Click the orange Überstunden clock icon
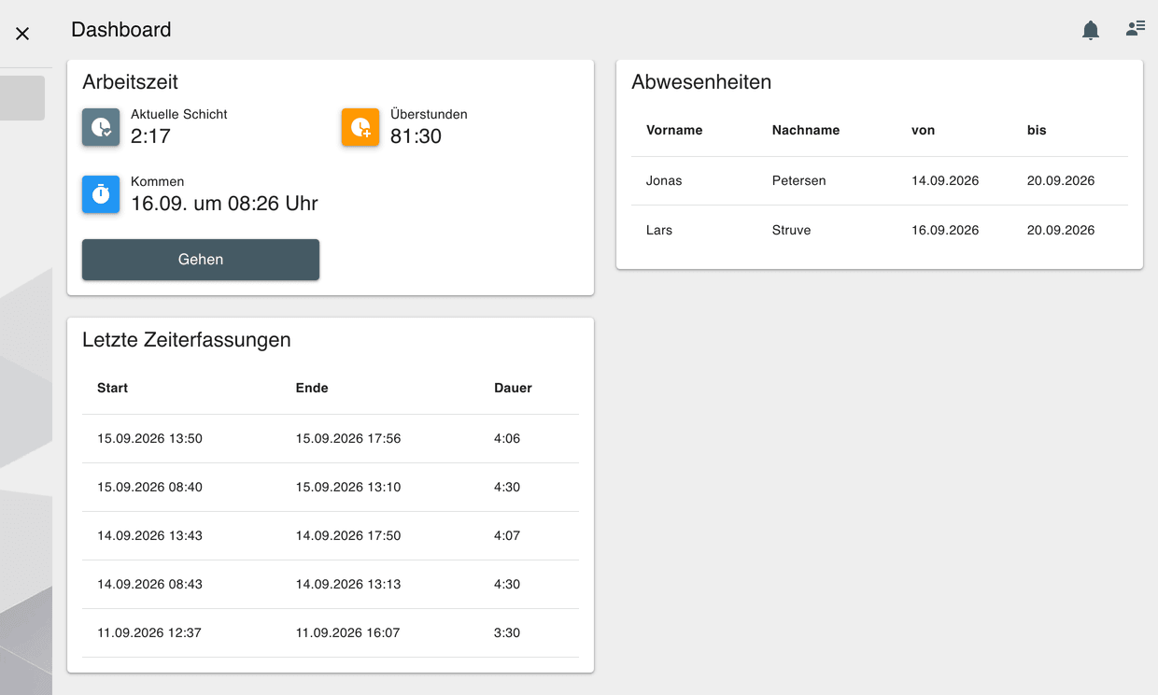This screenshot has width=1158, height=695. (360, 127)
